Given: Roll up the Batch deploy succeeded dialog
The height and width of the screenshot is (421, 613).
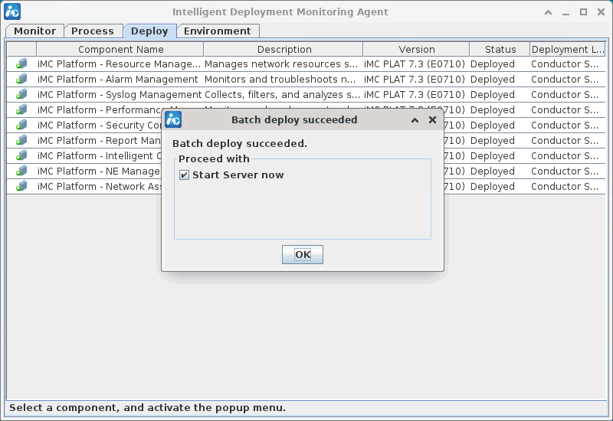Looking at the screenshot, I should (x=415, y=120).
